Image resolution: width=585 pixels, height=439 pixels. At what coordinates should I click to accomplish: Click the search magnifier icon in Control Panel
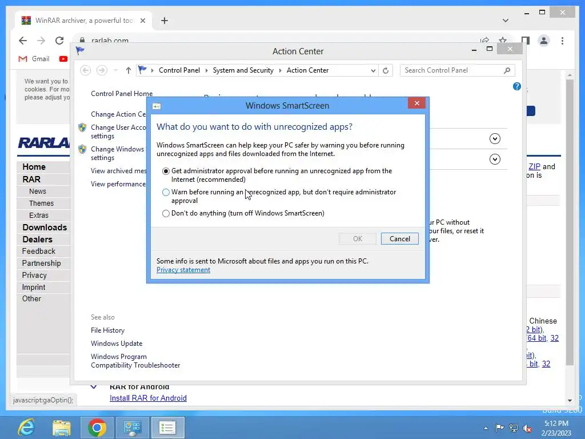(x=507, y=70)
